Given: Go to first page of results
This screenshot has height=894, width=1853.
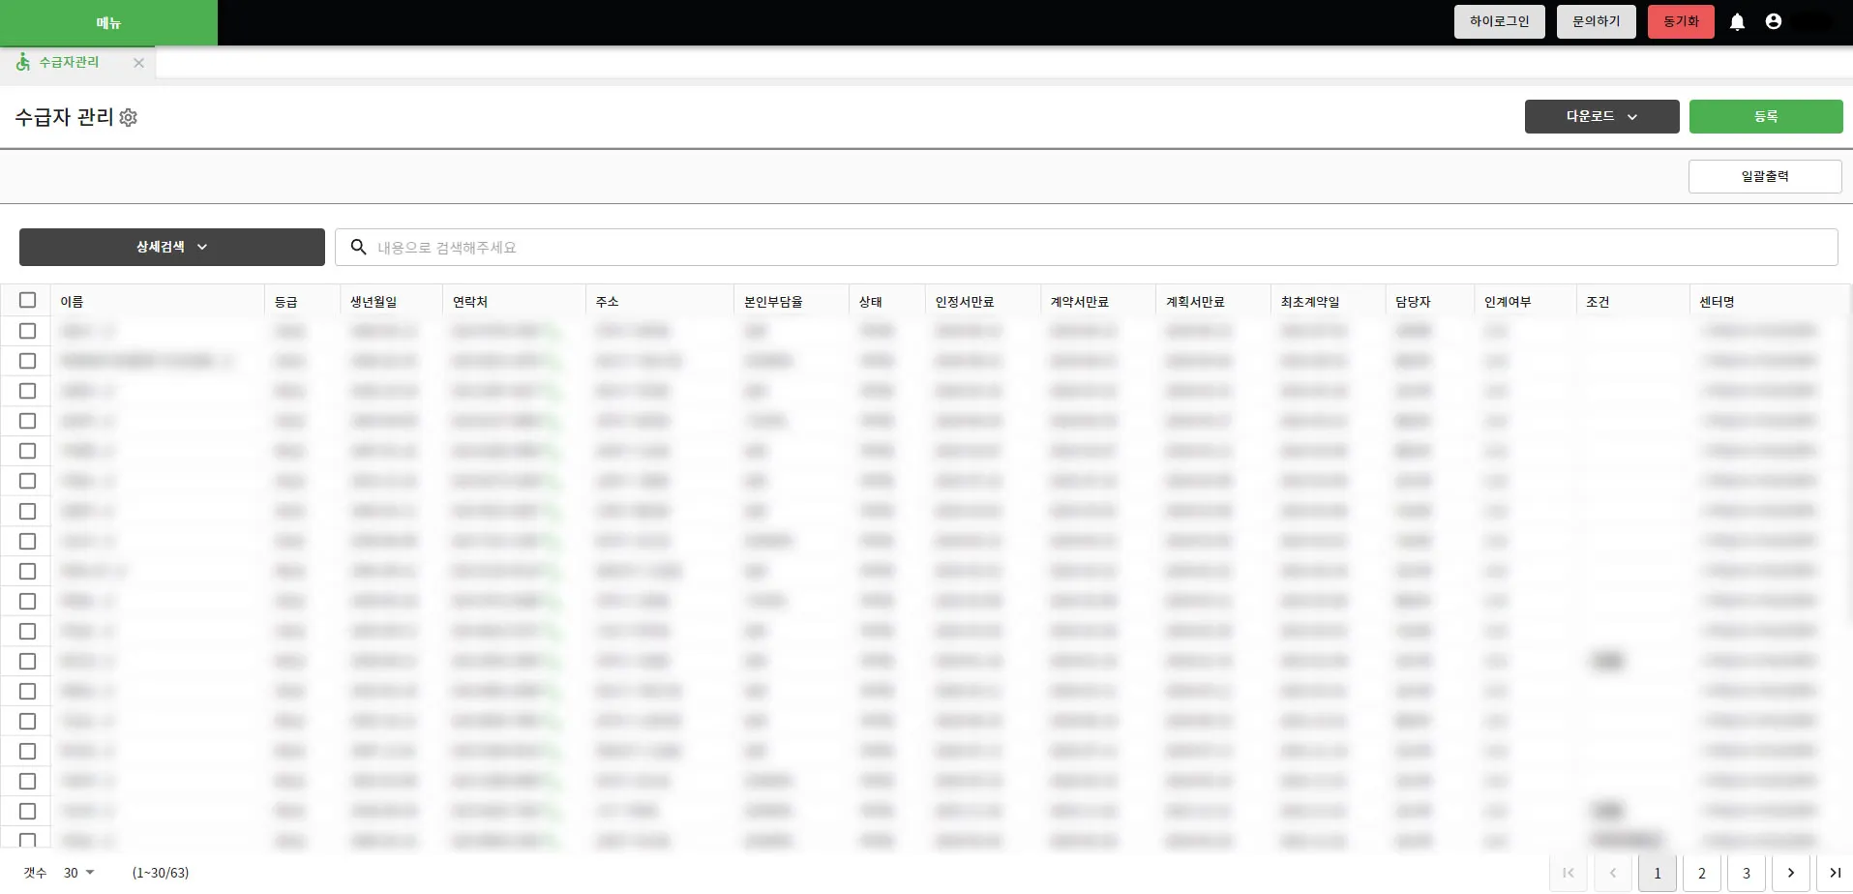Looking at the screenshot, I should [1568, 873].
